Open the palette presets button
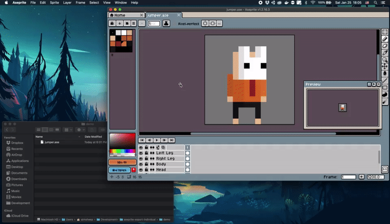This screenshot has width=390, height=224. pyautogui.click(x=127, y=23)
